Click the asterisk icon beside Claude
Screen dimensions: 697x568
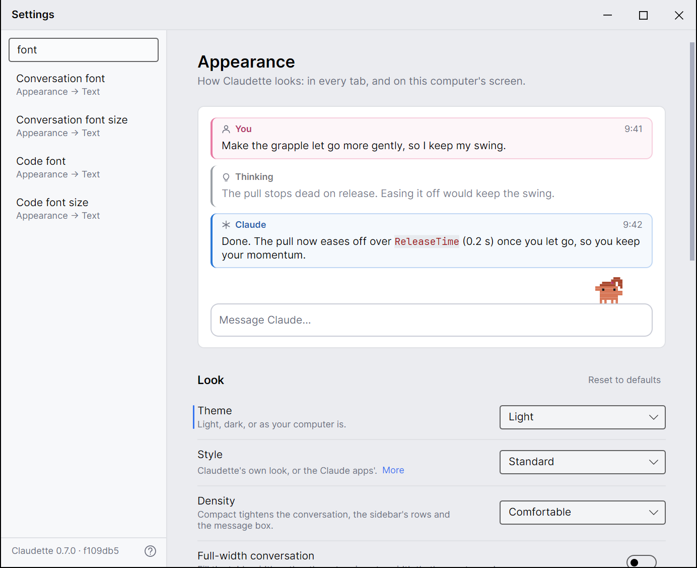[x=226, y=225]
